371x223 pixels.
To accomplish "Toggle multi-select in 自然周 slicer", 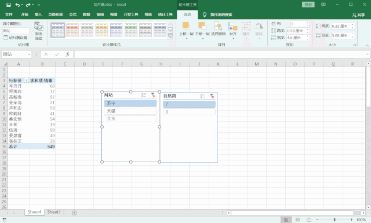I will pyautogui.click(x=202, y=96).
